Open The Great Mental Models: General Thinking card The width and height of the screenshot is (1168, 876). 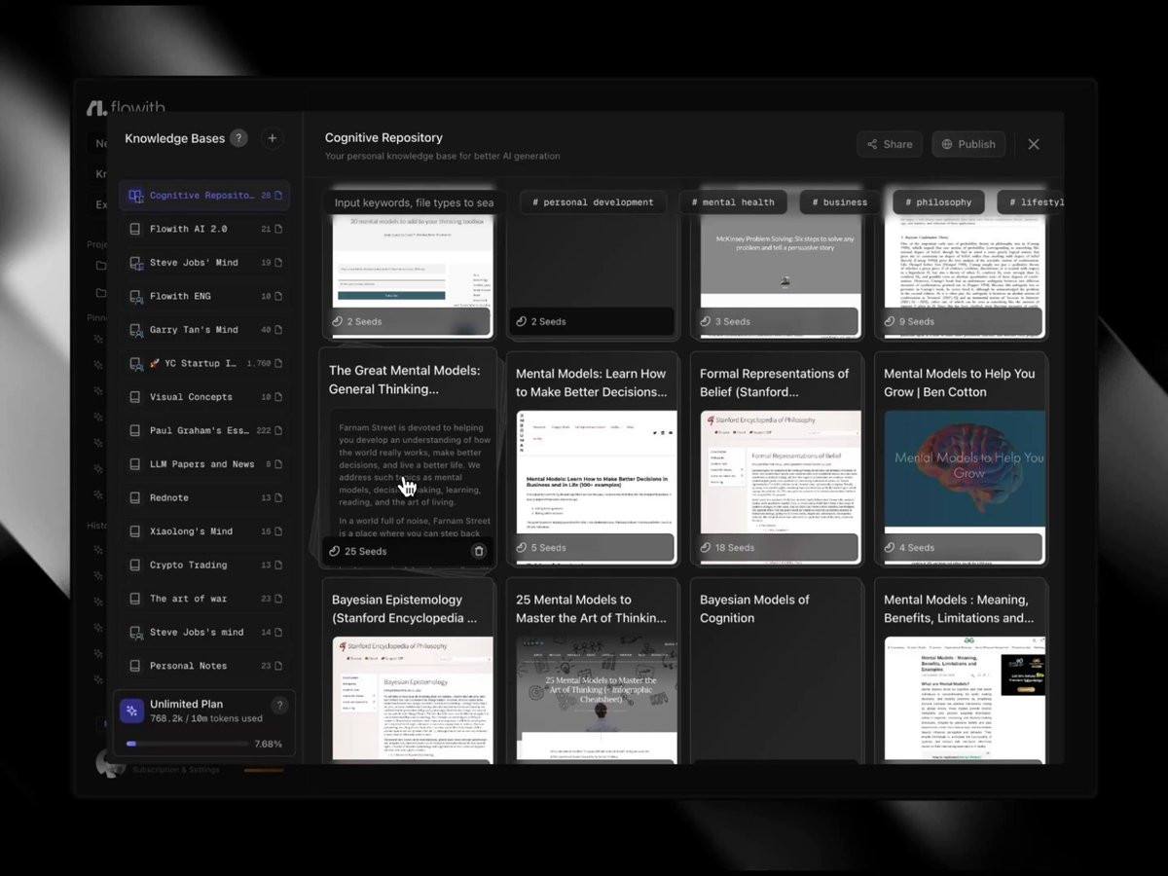point(408,457)
